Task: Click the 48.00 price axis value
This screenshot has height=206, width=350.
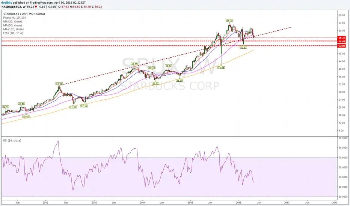Action: pos(342,54)
